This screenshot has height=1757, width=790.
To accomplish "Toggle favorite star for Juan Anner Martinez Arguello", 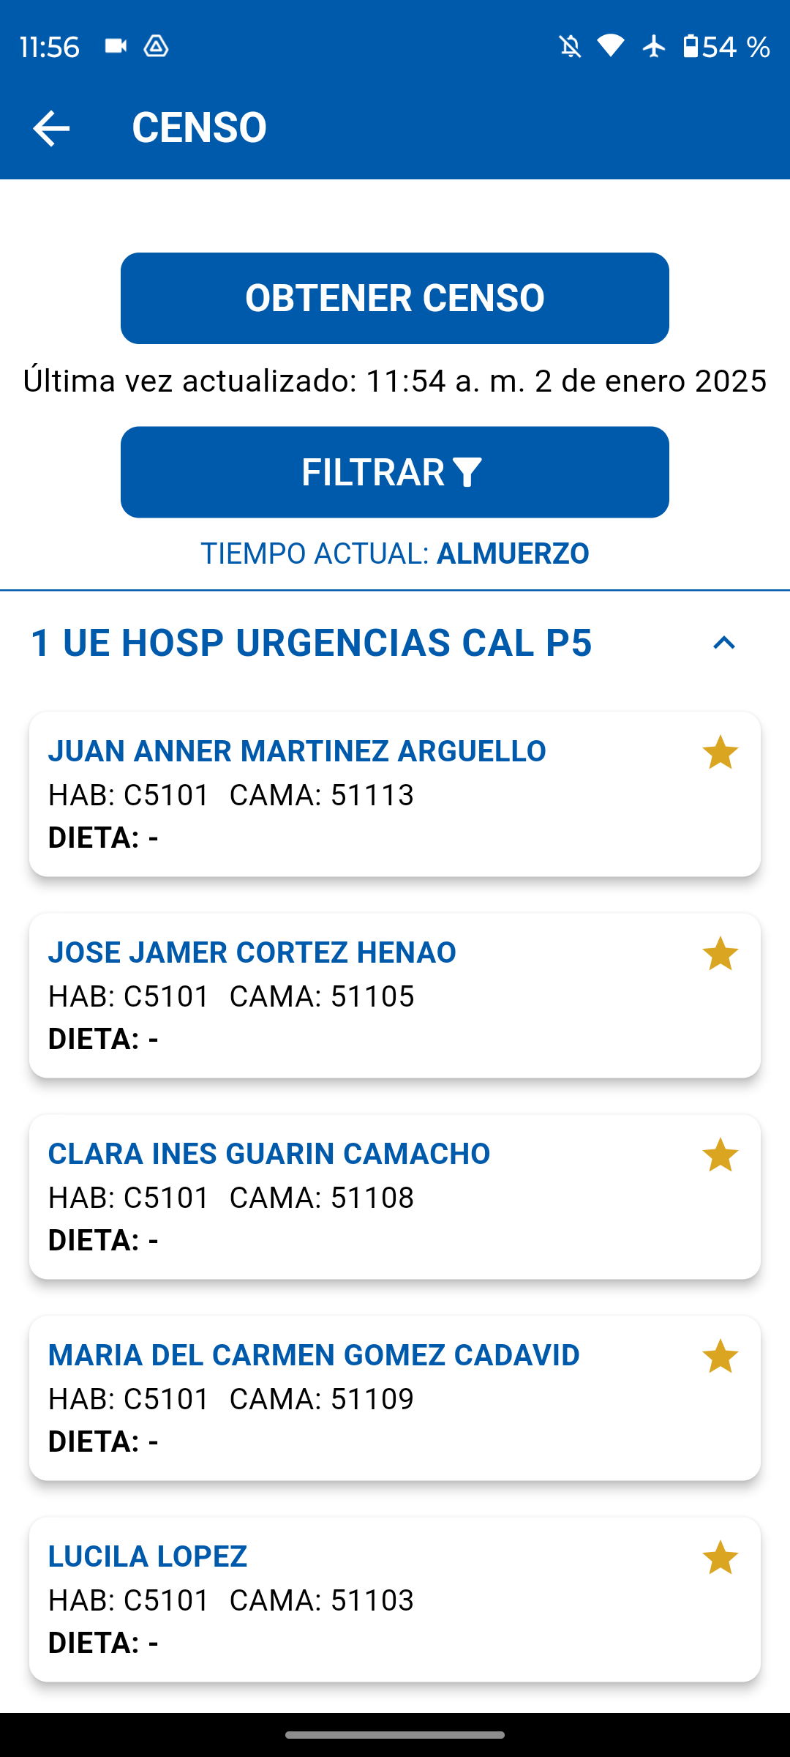I will (x=720, y=753).
